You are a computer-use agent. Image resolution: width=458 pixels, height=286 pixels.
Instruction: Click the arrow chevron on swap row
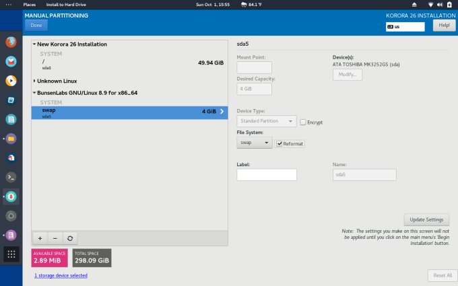tap(222, 111)
